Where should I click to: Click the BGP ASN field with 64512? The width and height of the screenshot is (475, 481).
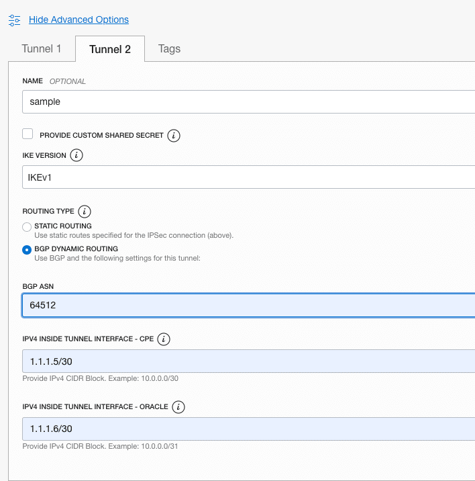[248, 305]
